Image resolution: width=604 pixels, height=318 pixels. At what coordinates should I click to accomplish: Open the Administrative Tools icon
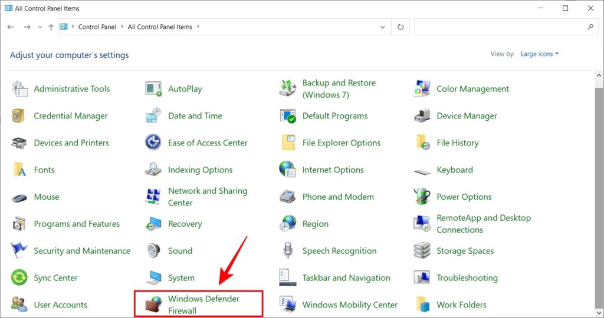[19, 89]
